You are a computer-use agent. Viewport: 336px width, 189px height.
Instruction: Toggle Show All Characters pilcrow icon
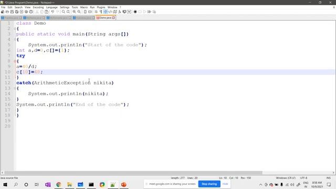101,12
